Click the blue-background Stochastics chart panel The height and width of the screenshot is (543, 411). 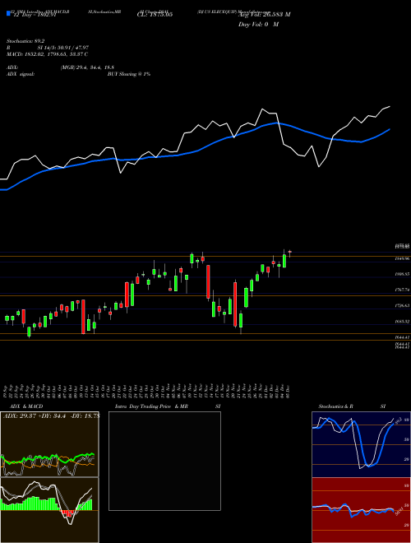361,444
